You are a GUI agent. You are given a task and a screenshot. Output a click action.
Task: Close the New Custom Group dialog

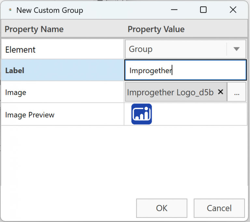233,10
